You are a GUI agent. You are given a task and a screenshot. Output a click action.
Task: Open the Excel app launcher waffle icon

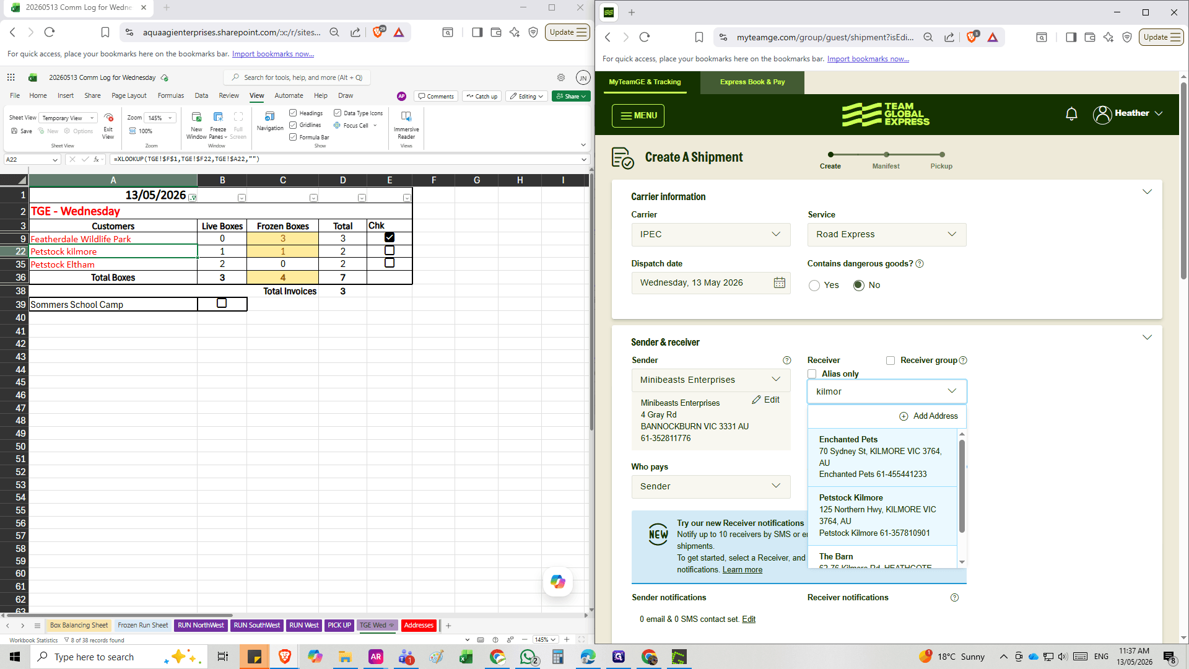click(x=11, y=77)
